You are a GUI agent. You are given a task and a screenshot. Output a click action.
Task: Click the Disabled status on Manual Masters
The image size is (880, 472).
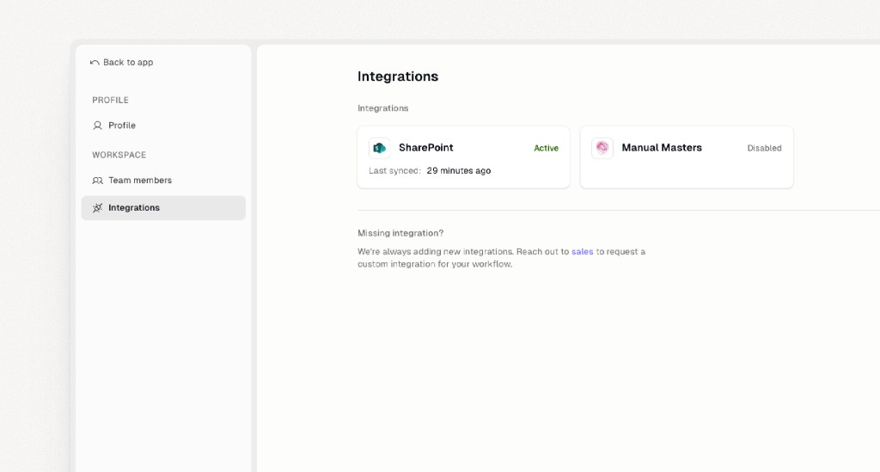[x=764, y=148]
